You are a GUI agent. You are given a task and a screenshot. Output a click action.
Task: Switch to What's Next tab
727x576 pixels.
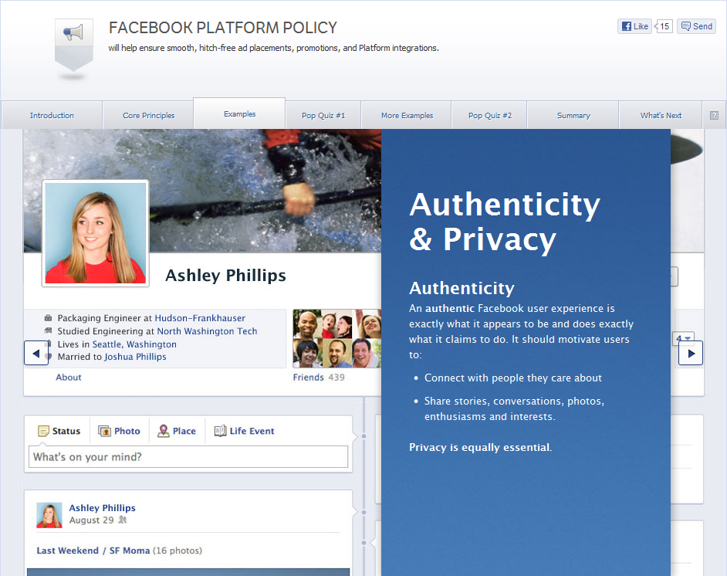661,115
